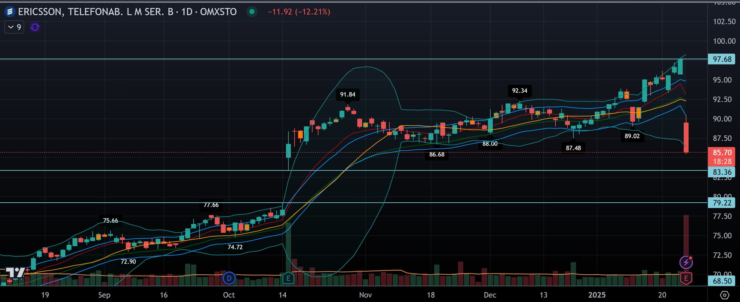
Task: Click the 102.50 price axis label
Action: tap(724, 22)
